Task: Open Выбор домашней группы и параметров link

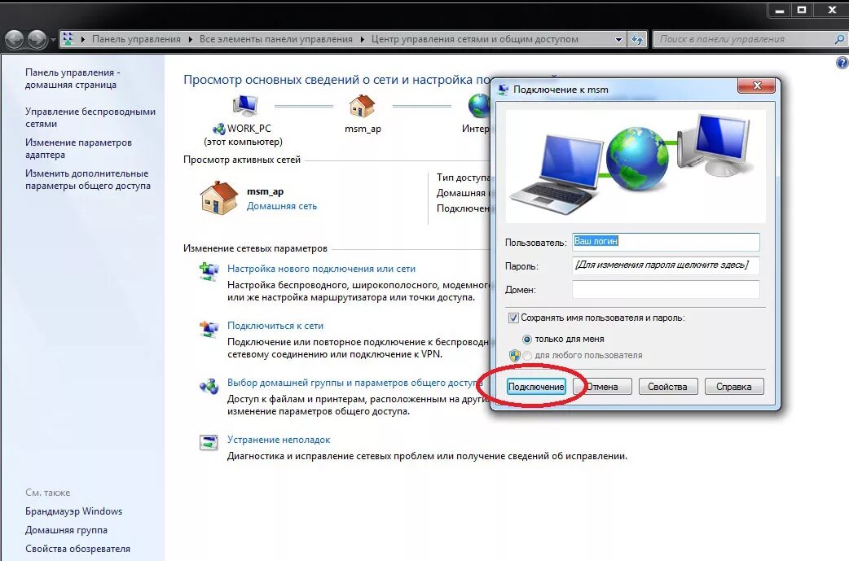Action: coord(354,383)
